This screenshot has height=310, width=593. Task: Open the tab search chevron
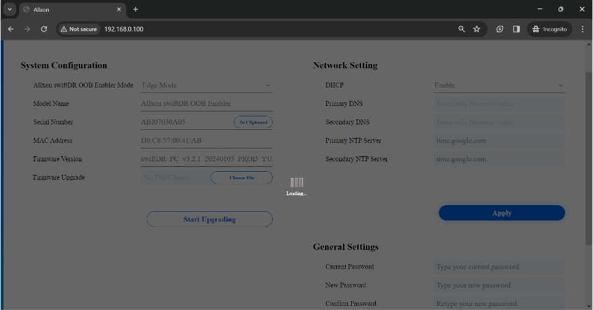(x=9, y=9)
